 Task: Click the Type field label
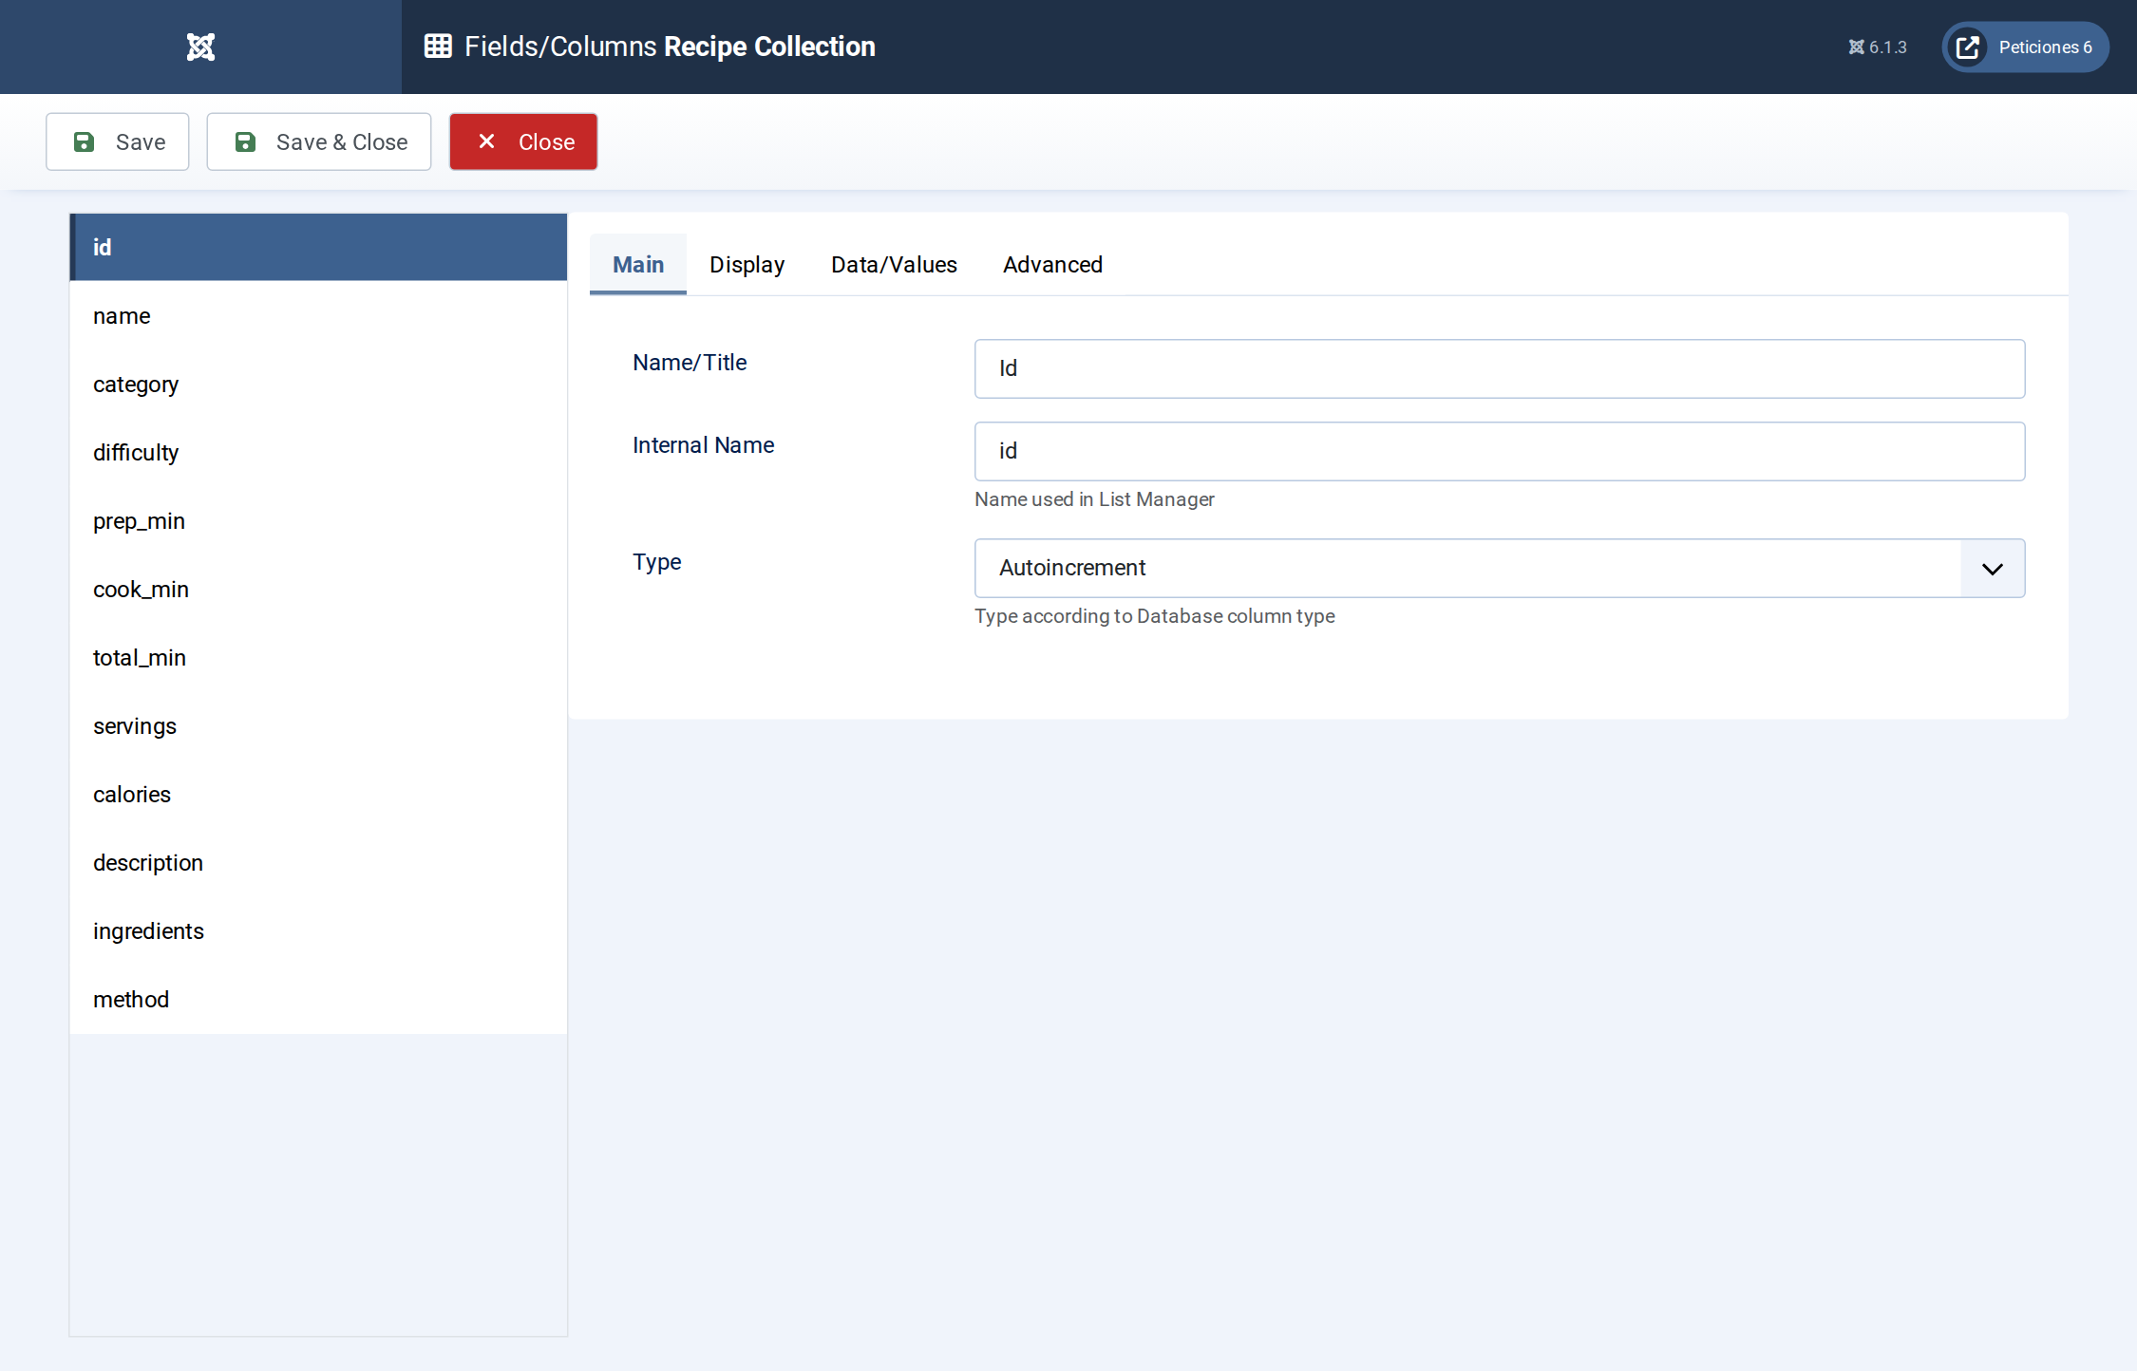(656, 562)
